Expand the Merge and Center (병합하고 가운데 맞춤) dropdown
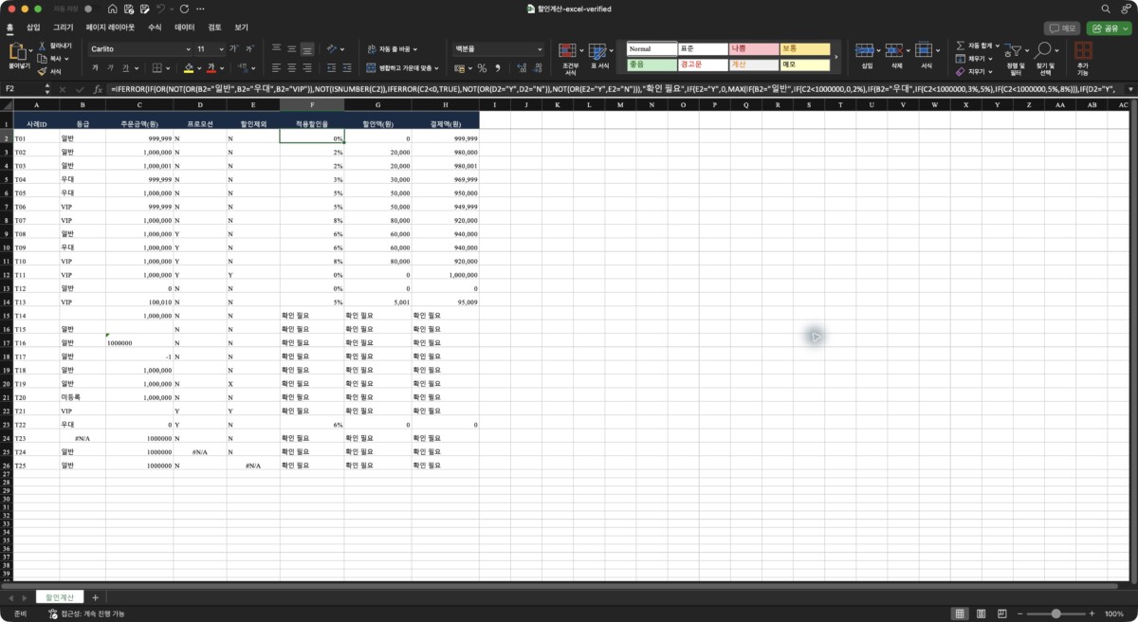 click(x=436, y=68)
